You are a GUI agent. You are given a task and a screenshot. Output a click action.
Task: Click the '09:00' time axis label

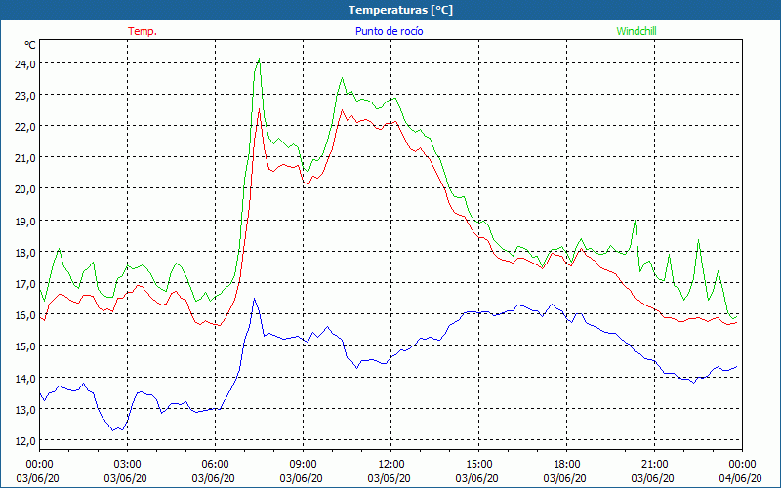(303, 465)
